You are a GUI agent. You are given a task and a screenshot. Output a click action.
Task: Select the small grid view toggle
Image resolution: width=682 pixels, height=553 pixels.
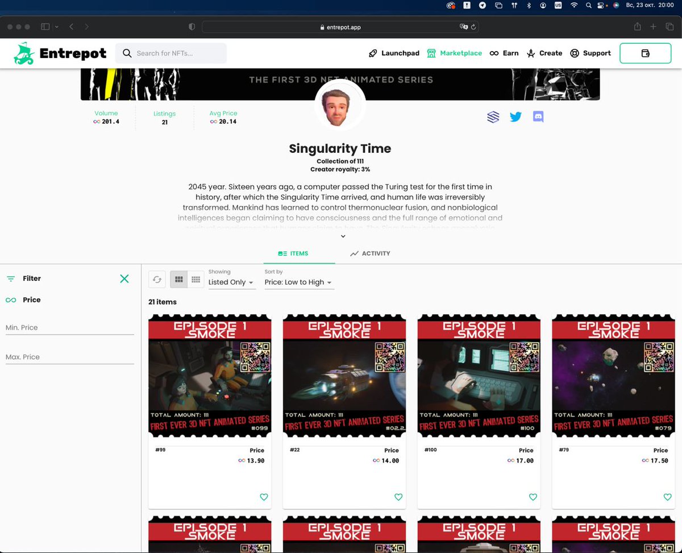click(196, 279)
